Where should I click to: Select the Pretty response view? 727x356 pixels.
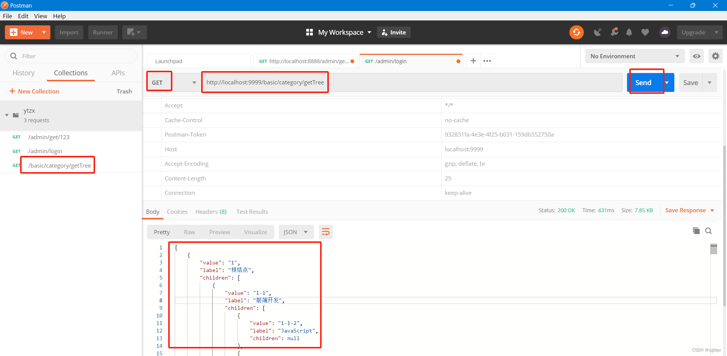tap(162, 232)
